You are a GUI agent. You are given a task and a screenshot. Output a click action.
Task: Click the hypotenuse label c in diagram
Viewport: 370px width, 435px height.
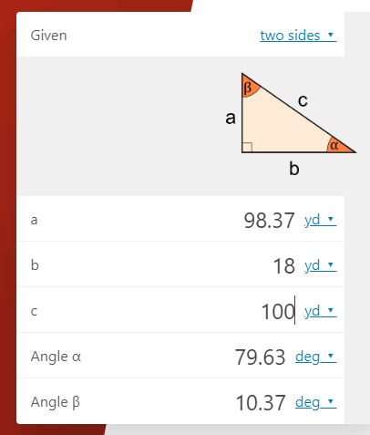tap(303, 100)
